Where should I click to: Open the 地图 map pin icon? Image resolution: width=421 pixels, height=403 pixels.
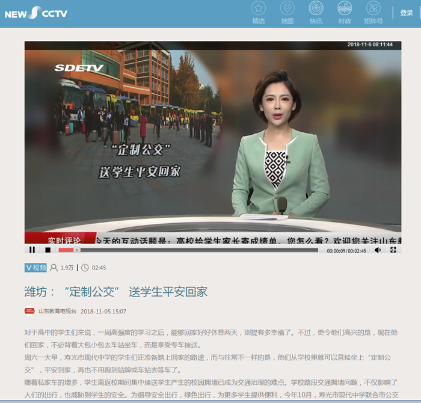pos(287,8)
